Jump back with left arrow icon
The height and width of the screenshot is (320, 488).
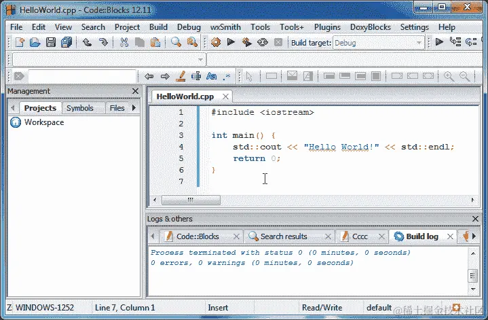[x=149, y=76]
